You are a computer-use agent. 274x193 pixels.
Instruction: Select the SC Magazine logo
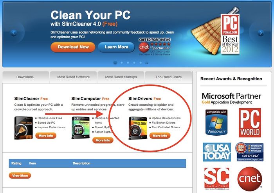(217, 179)
